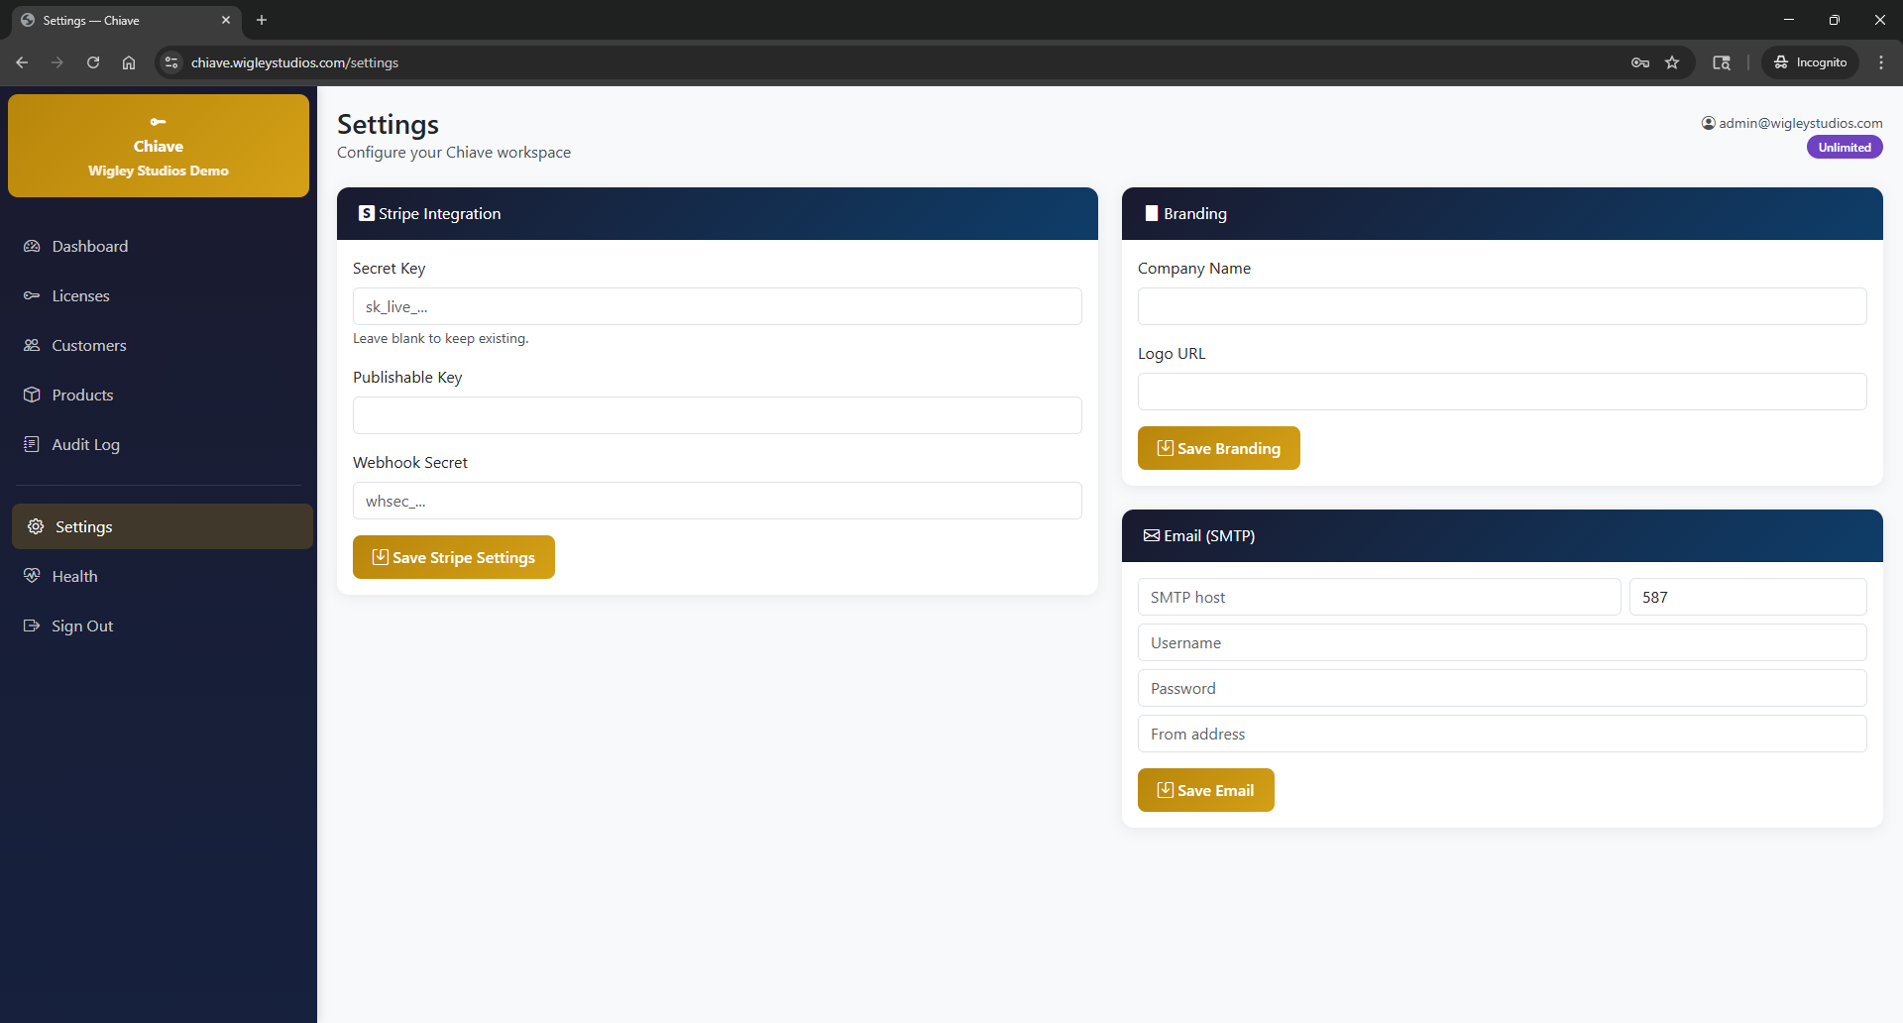Open the browser password manager key icon
Image resolution: width=1903 pixels, height=1023 pixels.
[x=1640, y=61]
